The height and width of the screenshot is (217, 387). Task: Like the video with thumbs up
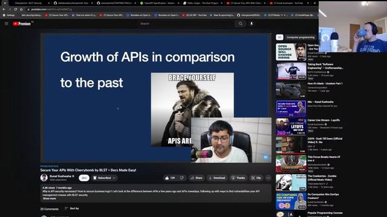(171, 178)
